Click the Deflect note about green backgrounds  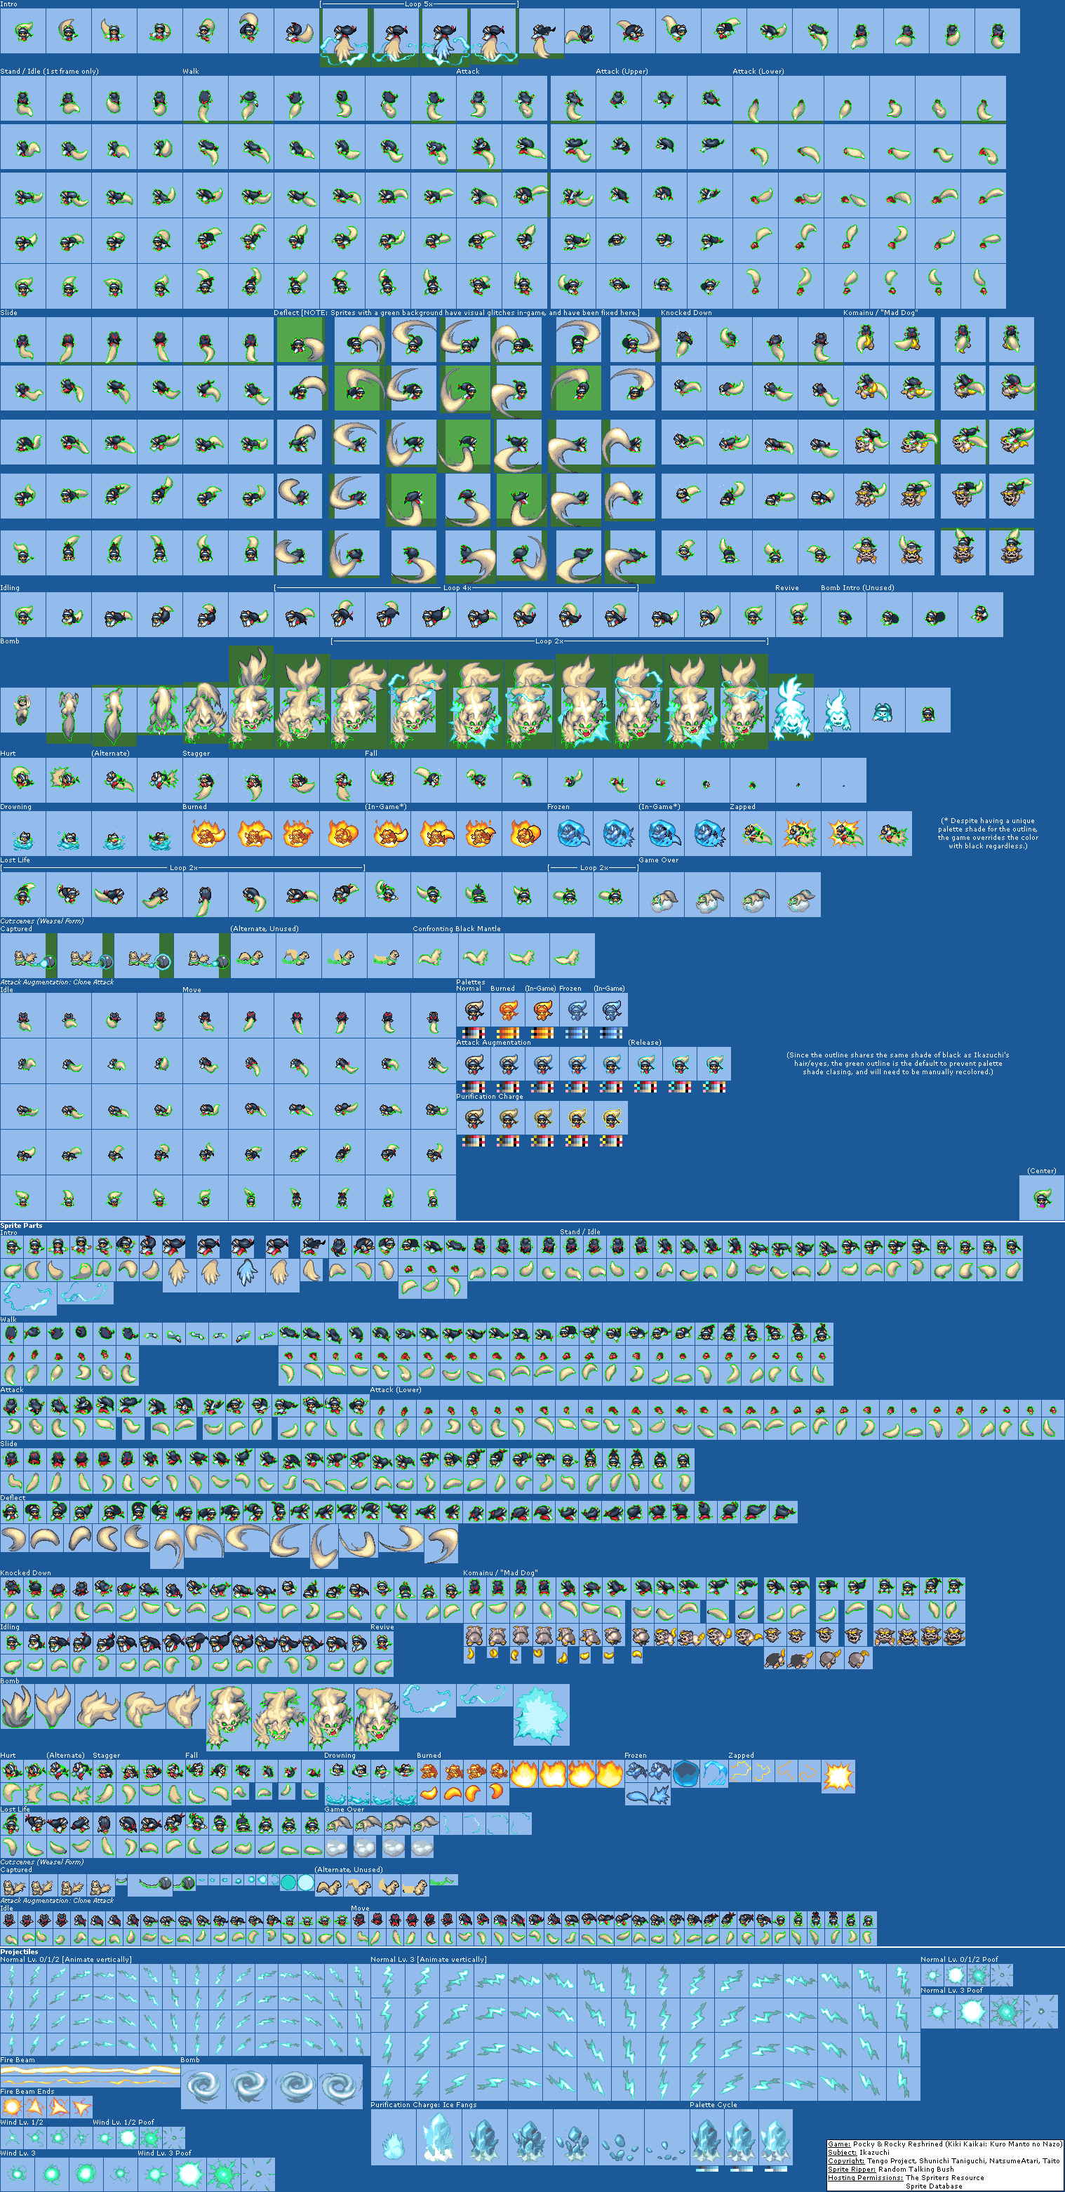coord(469,313)
